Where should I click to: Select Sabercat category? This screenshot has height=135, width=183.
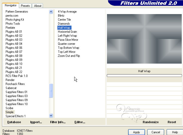point(11,88)
